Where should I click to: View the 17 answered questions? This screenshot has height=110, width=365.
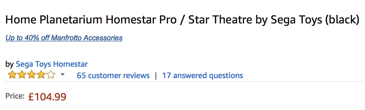click(x=203, y=75)
